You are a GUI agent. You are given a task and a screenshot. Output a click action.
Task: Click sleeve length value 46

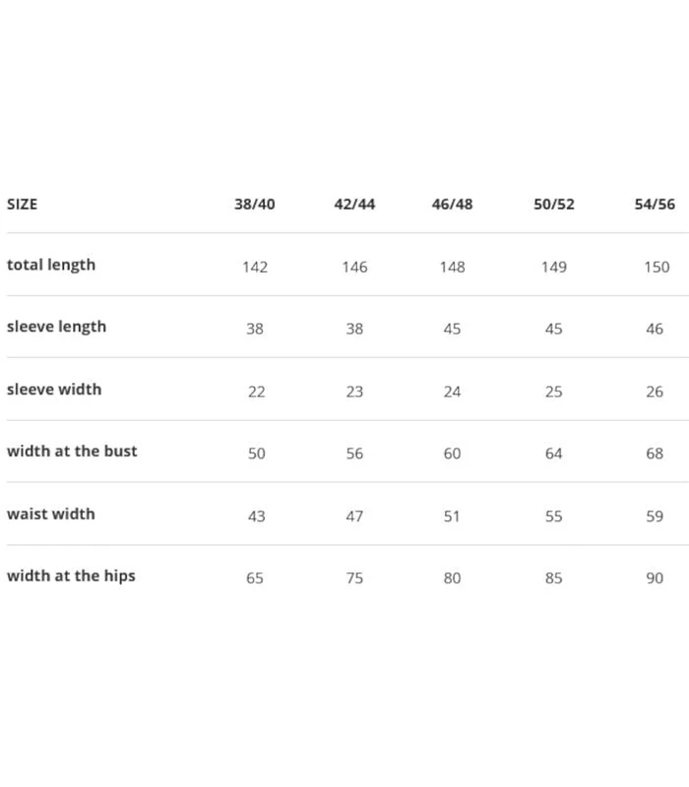point(655,330)
